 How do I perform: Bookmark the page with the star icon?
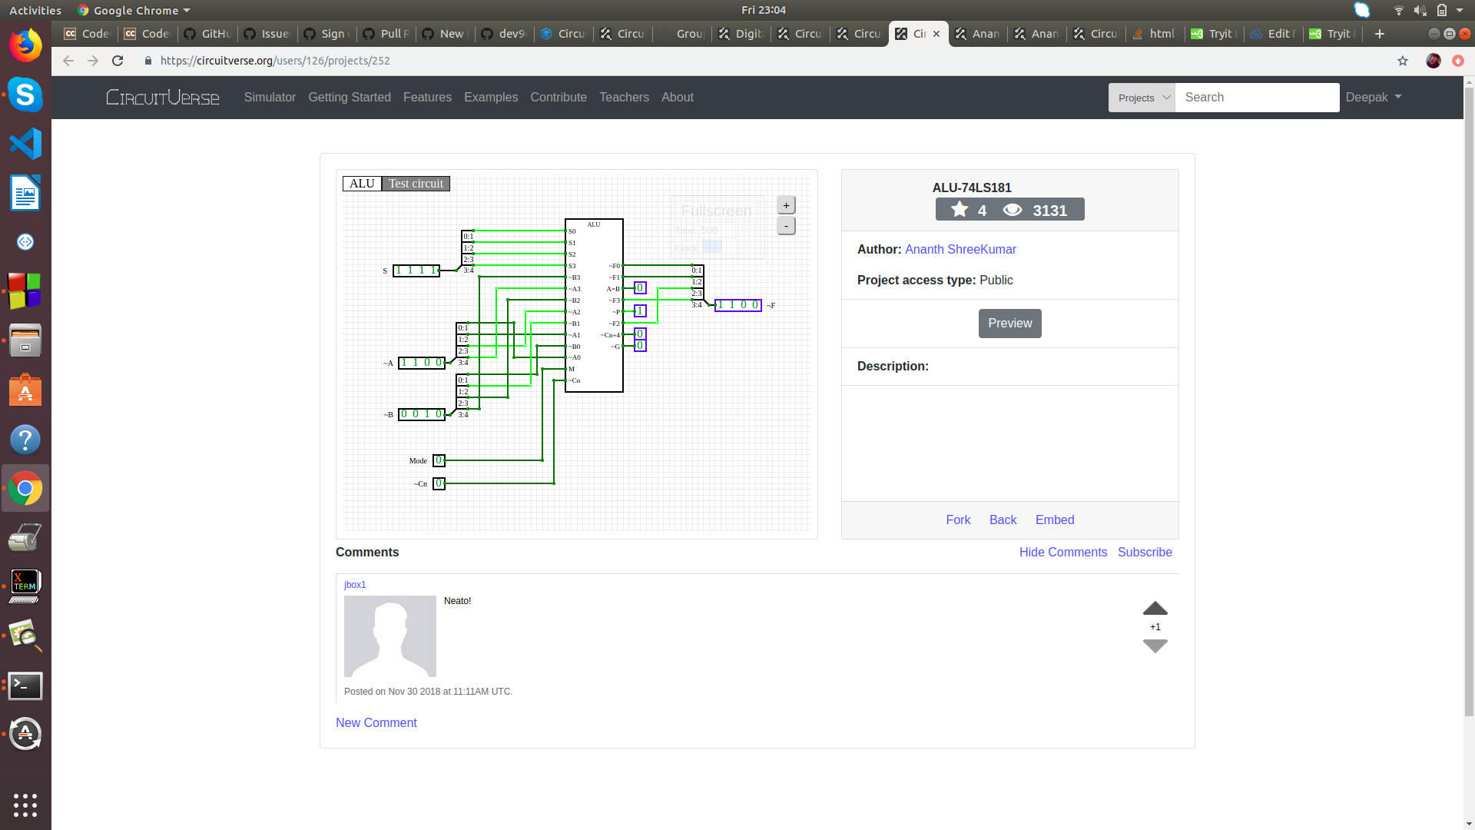point(1403,61)
